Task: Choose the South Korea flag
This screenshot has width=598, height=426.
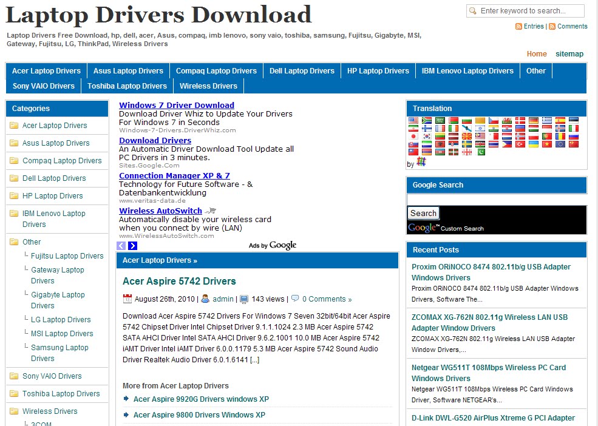Action: click(x=427, y=136)
